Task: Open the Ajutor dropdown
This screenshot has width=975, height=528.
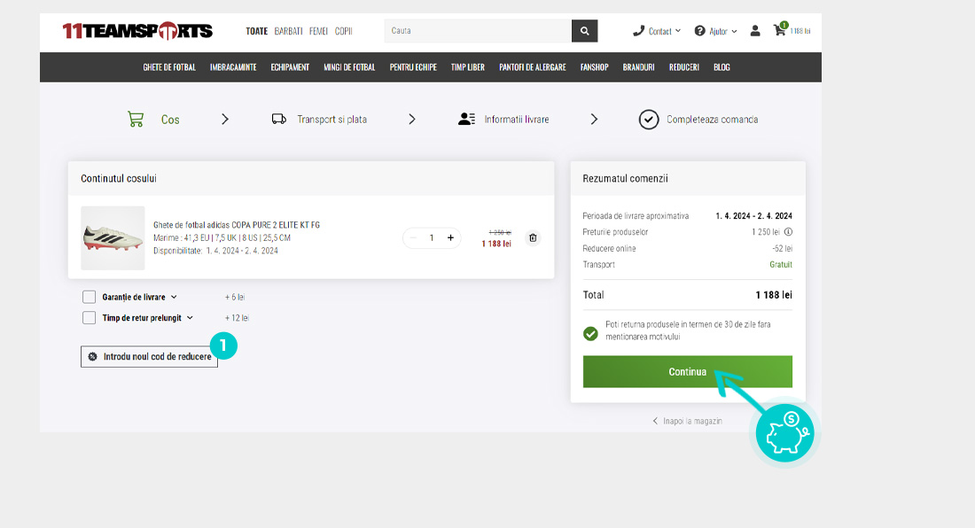Action: point(722,31)
